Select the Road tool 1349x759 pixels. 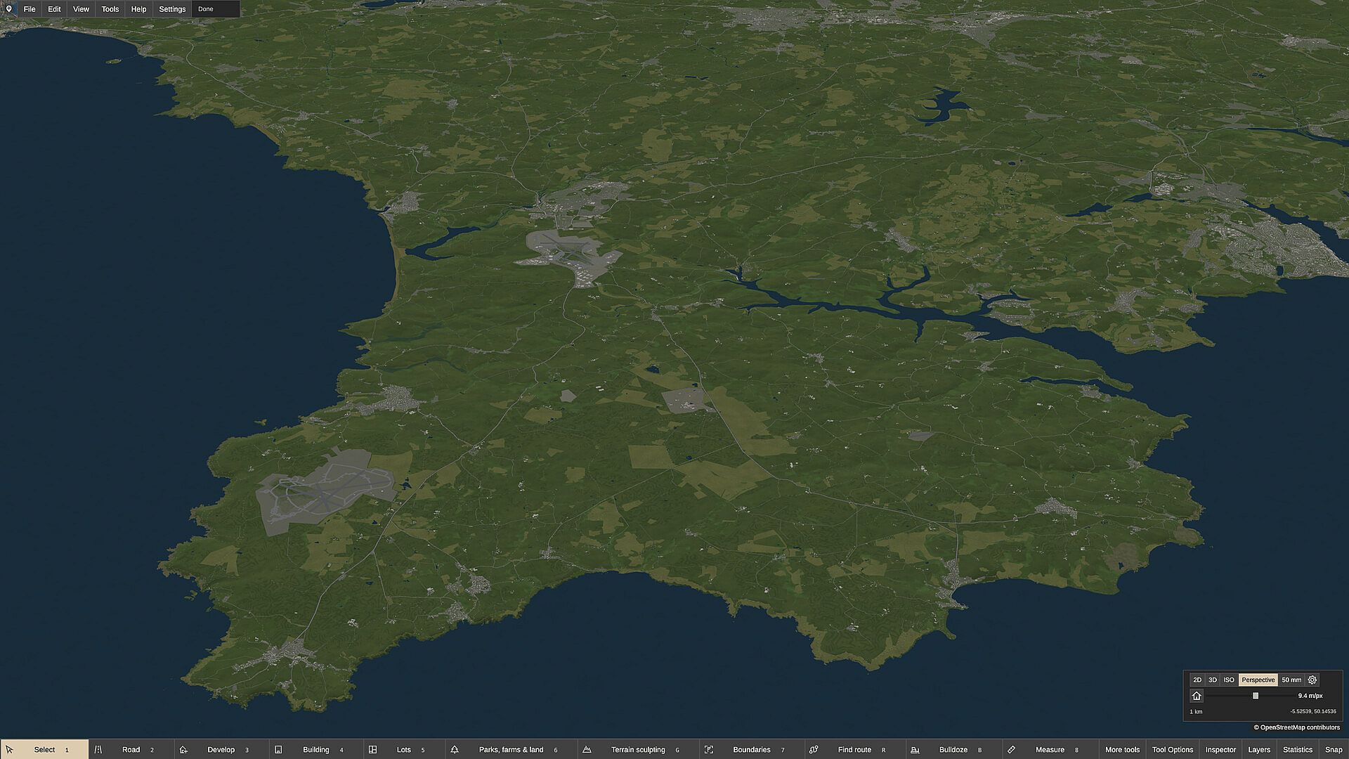pos(131,749)
